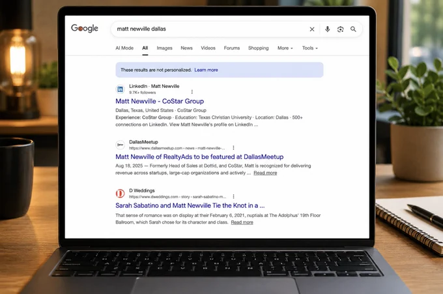Click 'Read more' under DallasMeetup snippet
The width and height of the screenshot is (443, 294).
point(265,173)
